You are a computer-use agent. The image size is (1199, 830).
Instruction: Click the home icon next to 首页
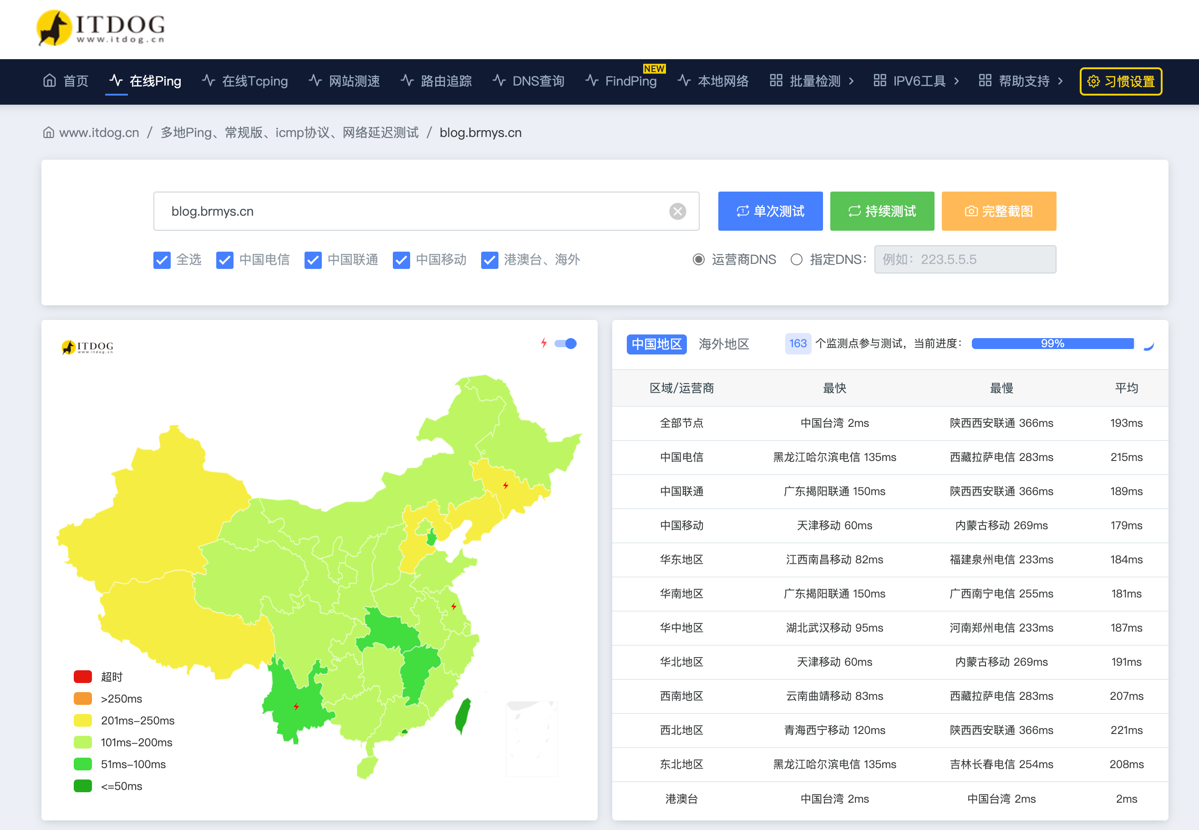click(50, 81)
